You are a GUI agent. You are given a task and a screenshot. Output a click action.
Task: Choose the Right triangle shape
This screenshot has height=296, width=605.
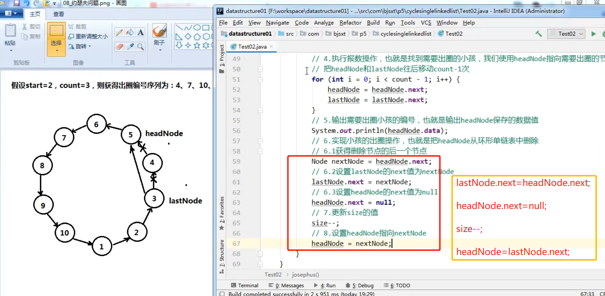pos(179,37)
